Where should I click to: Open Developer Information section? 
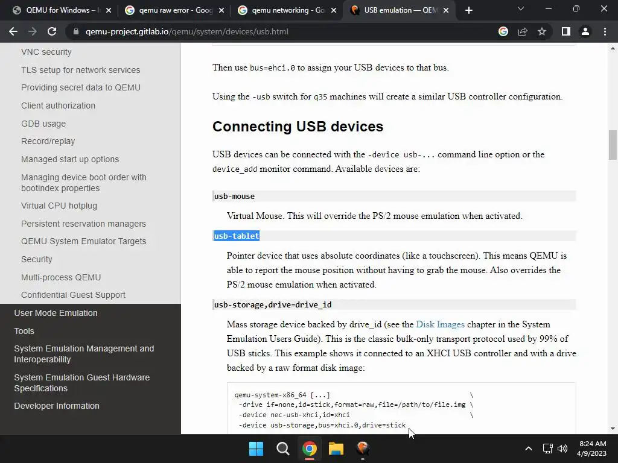coord(56,406)
